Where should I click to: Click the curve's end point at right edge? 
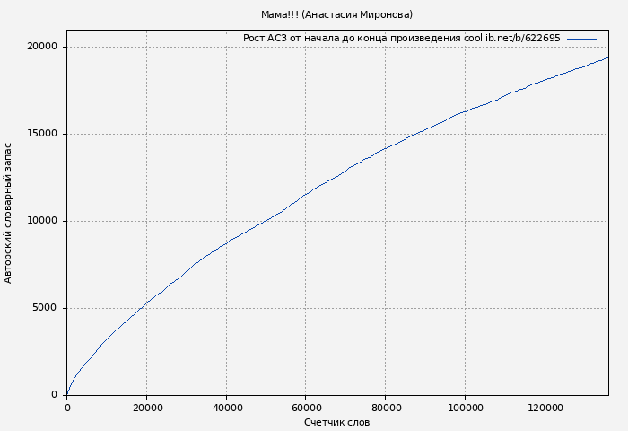tap(607, 57)
